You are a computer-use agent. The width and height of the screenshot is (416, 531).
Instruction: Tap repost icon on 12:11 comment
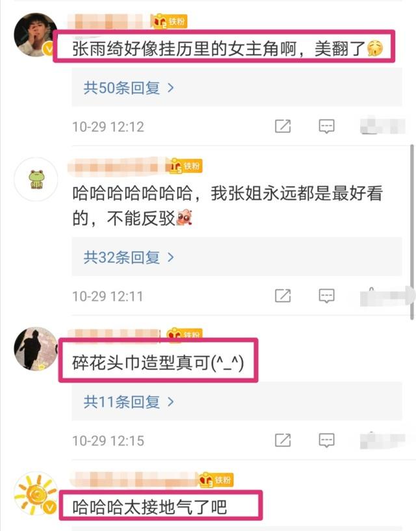click(283, 296)
